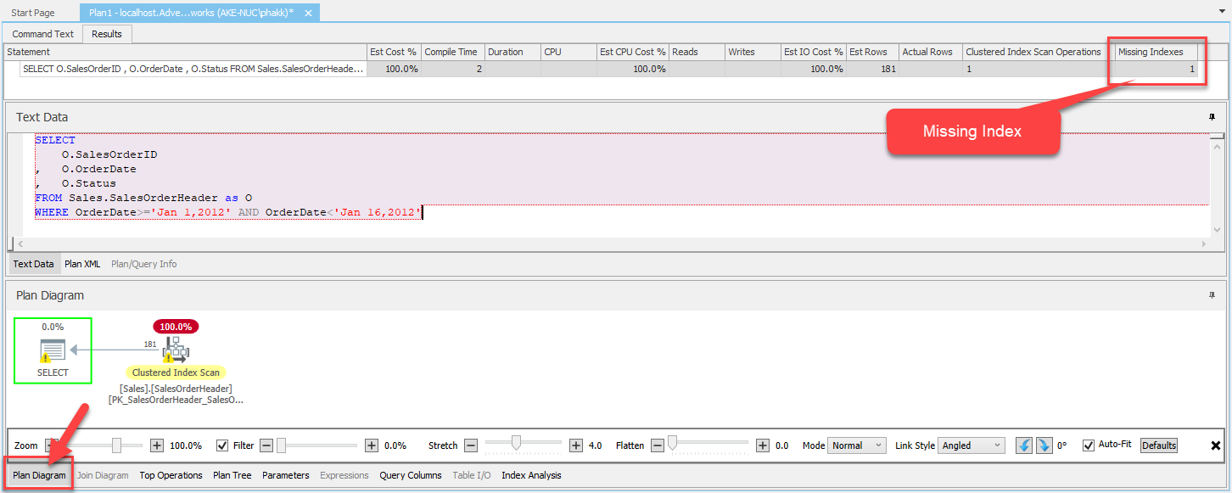Viewport: 1232px width, 493px height.
Task: Close the diagram toolbar with X icon
Action: click(1215, 445)
